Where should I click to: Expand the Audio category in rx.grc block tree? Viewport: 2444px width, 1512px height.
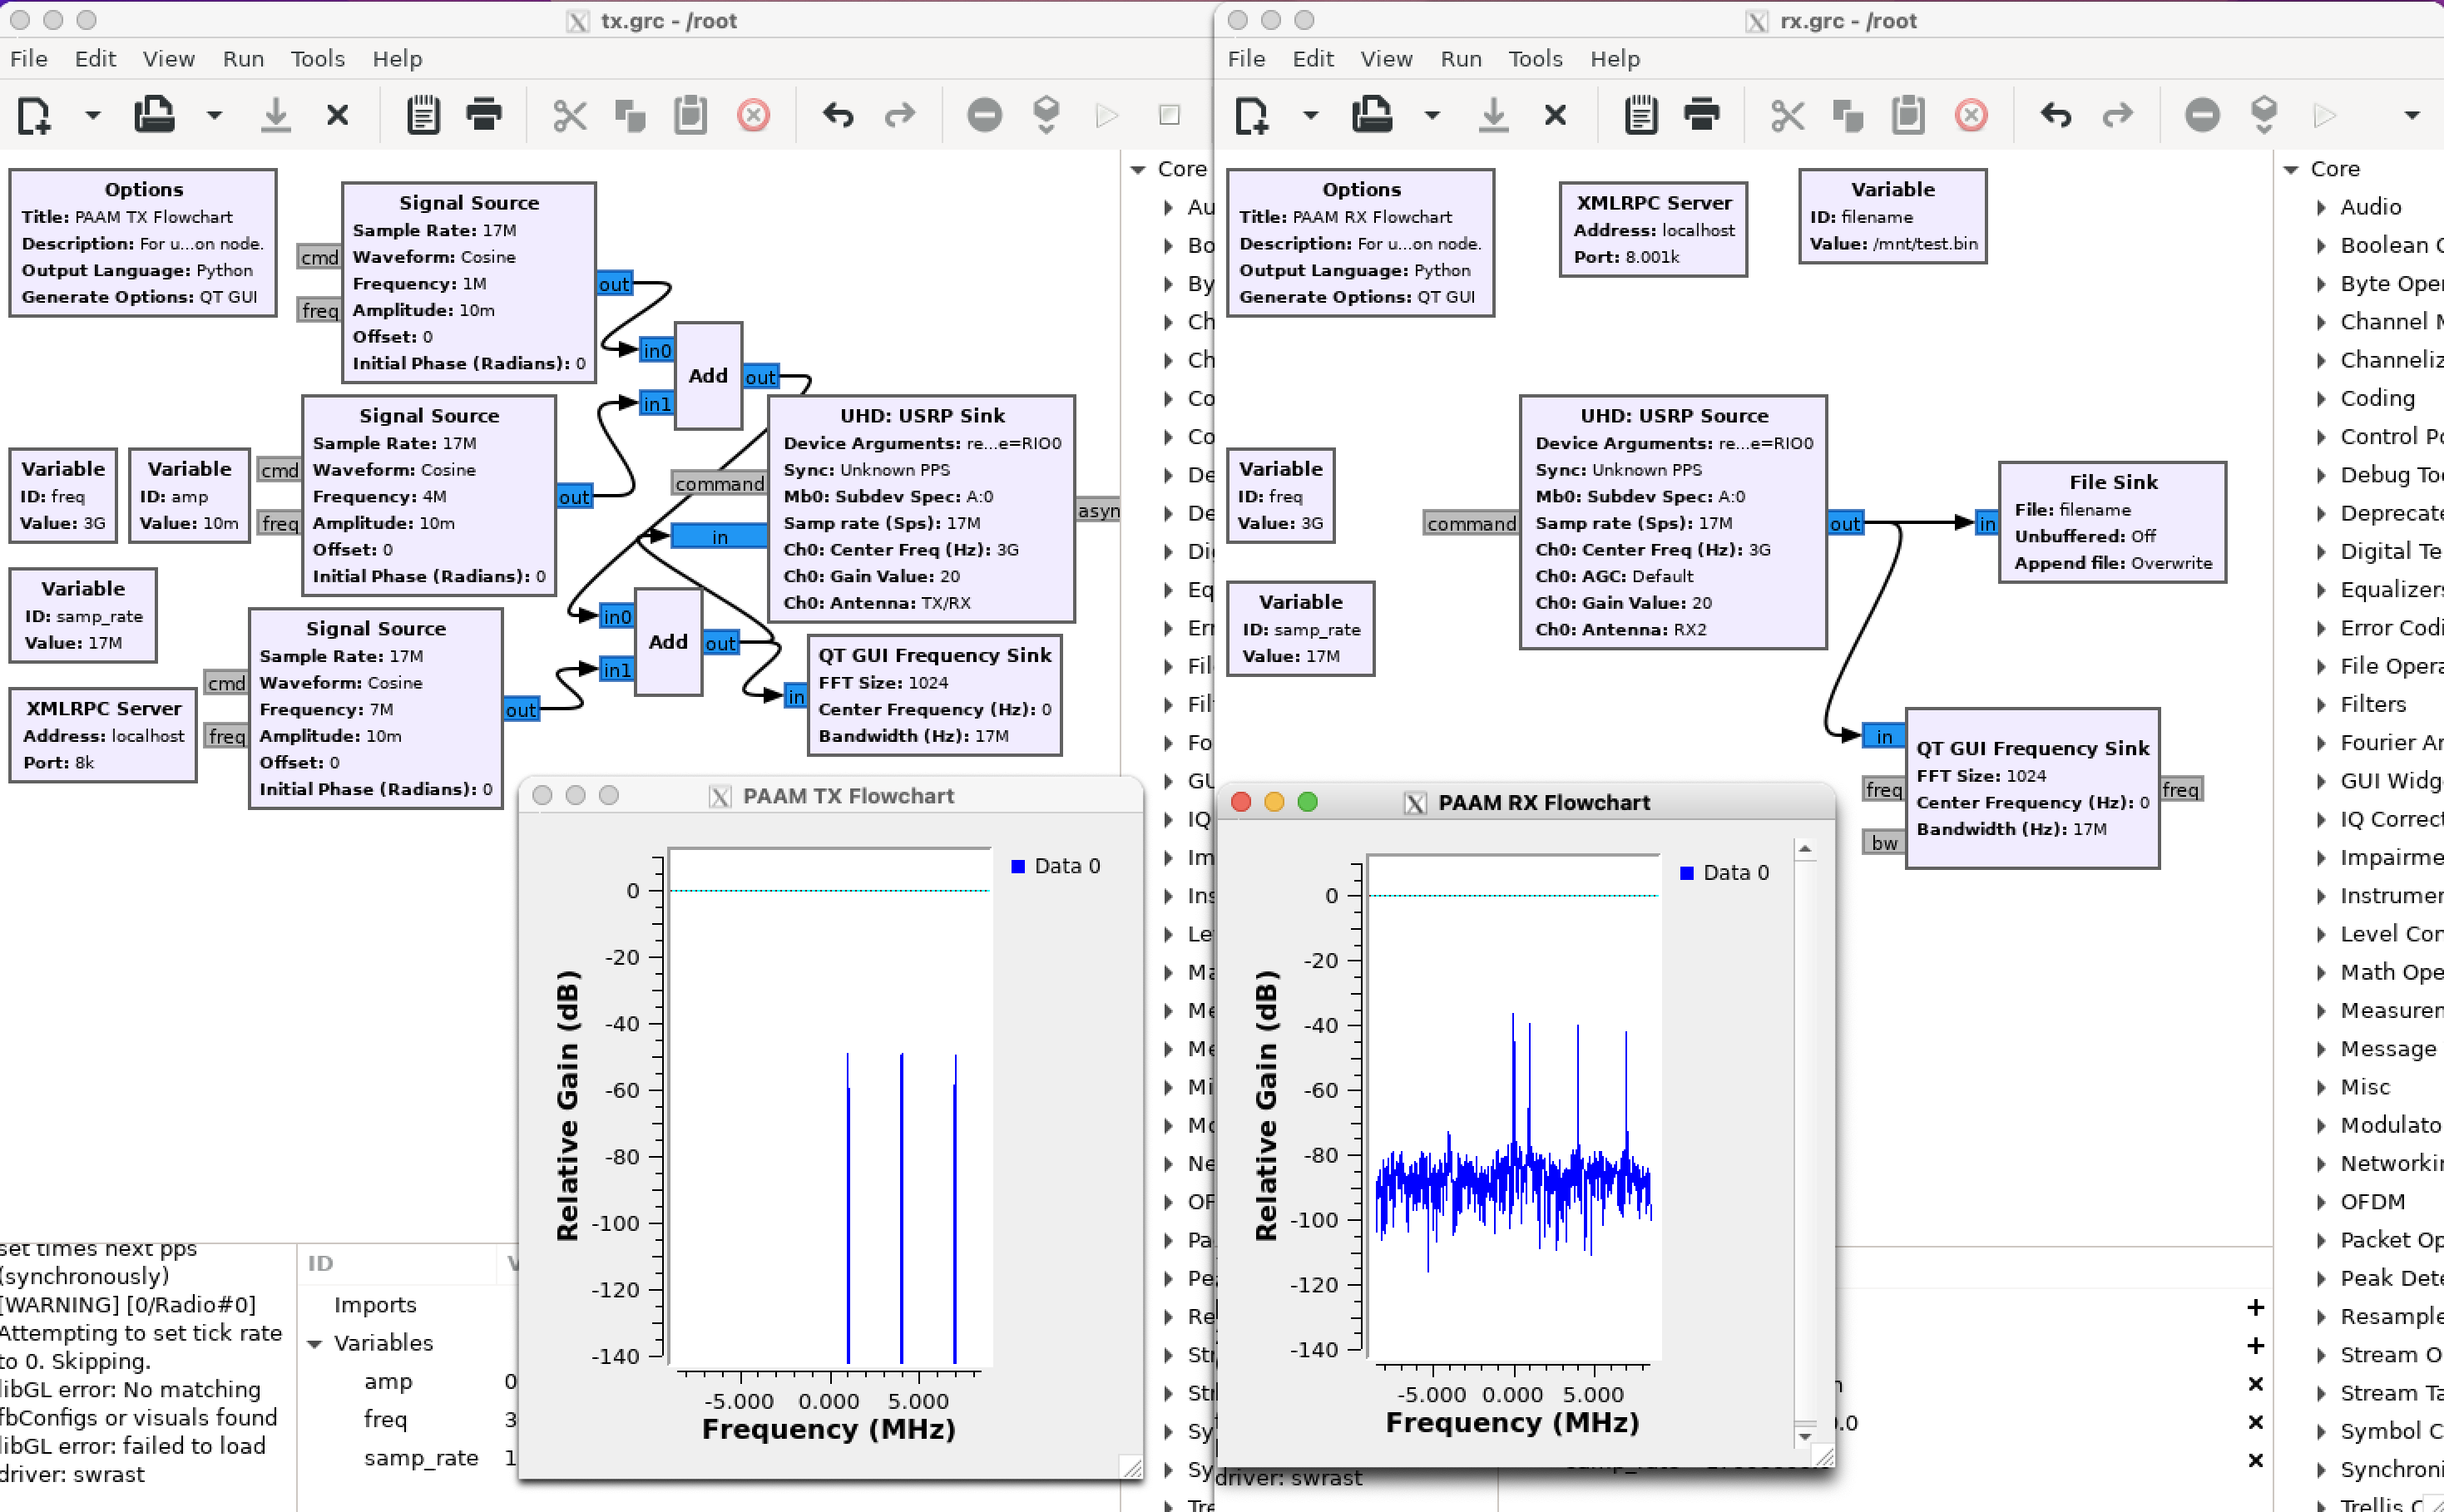click(x=2321, y=207)
